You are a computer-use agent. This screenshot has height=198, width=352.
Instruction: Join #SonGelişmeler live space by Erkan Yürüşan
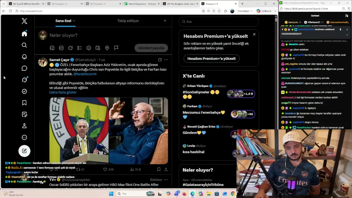point(241,94)
